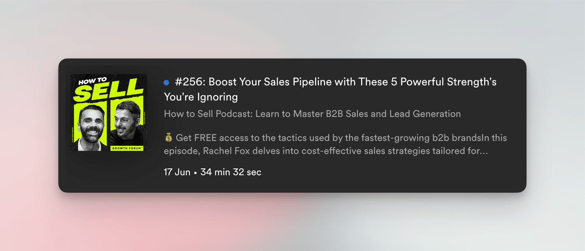Open the How to Sell Podcast show name

tap(312, 114)
